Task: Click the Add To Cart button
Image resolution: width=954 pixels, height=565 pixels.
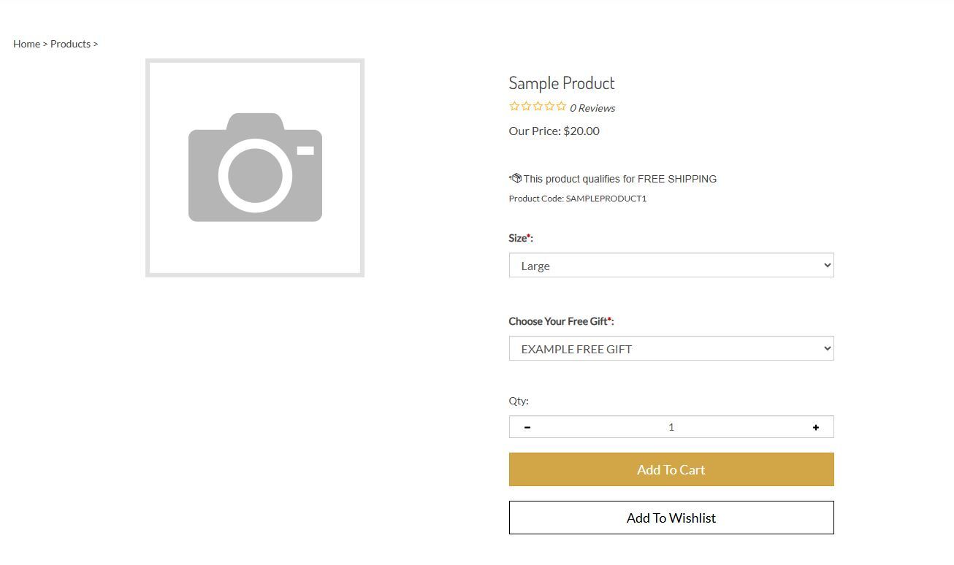Action: (x=671, y=469)
